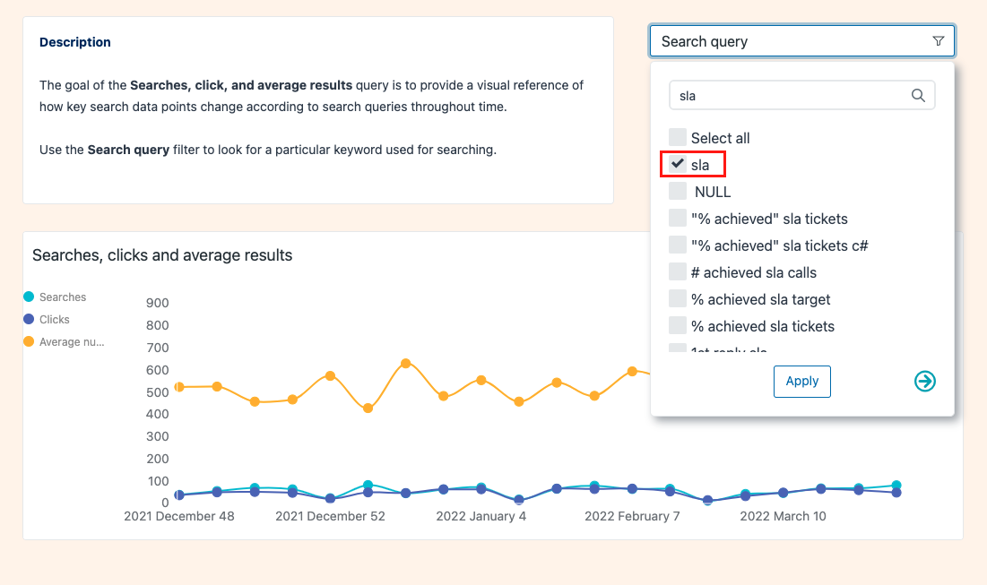Image resolution: width=987 pixels, height=585 pixels.
Task: Click the Searches legend teal dot
Action: (x=29, y=297)
